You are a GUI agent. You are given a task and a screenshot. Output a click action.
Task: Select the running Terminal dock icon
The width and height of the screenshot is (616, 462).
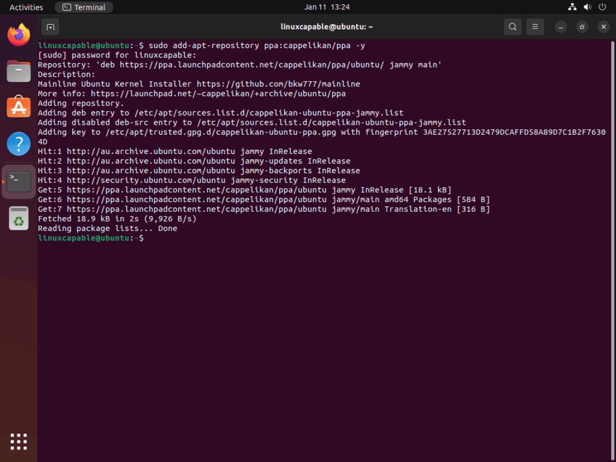click(19, 180)
